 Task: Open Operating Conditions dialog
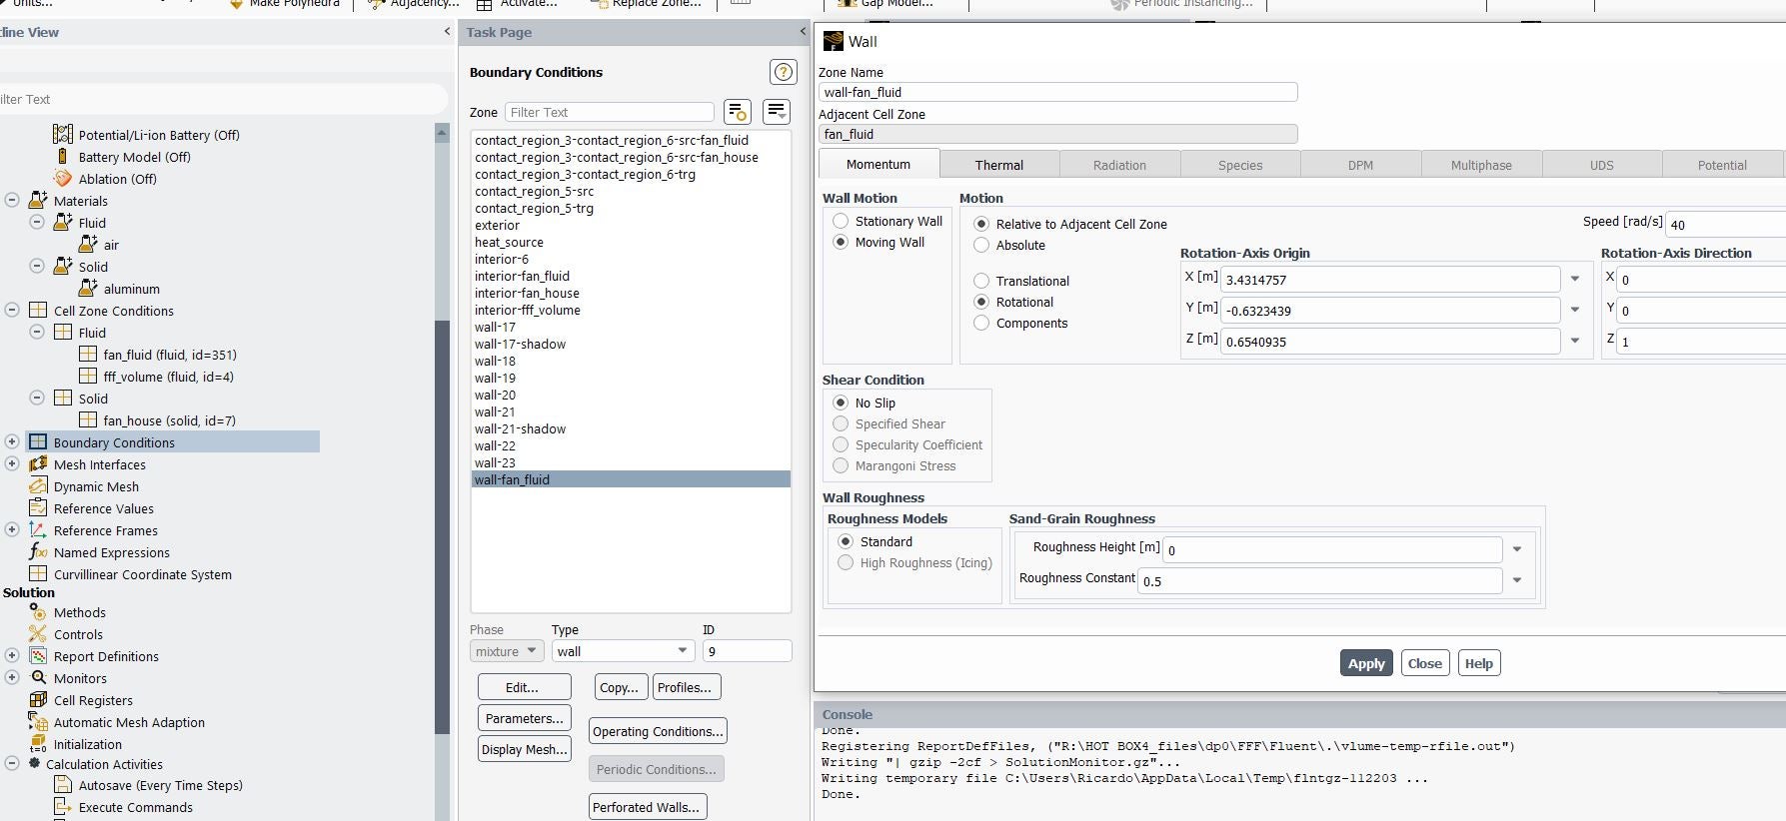tap(658, 731)
